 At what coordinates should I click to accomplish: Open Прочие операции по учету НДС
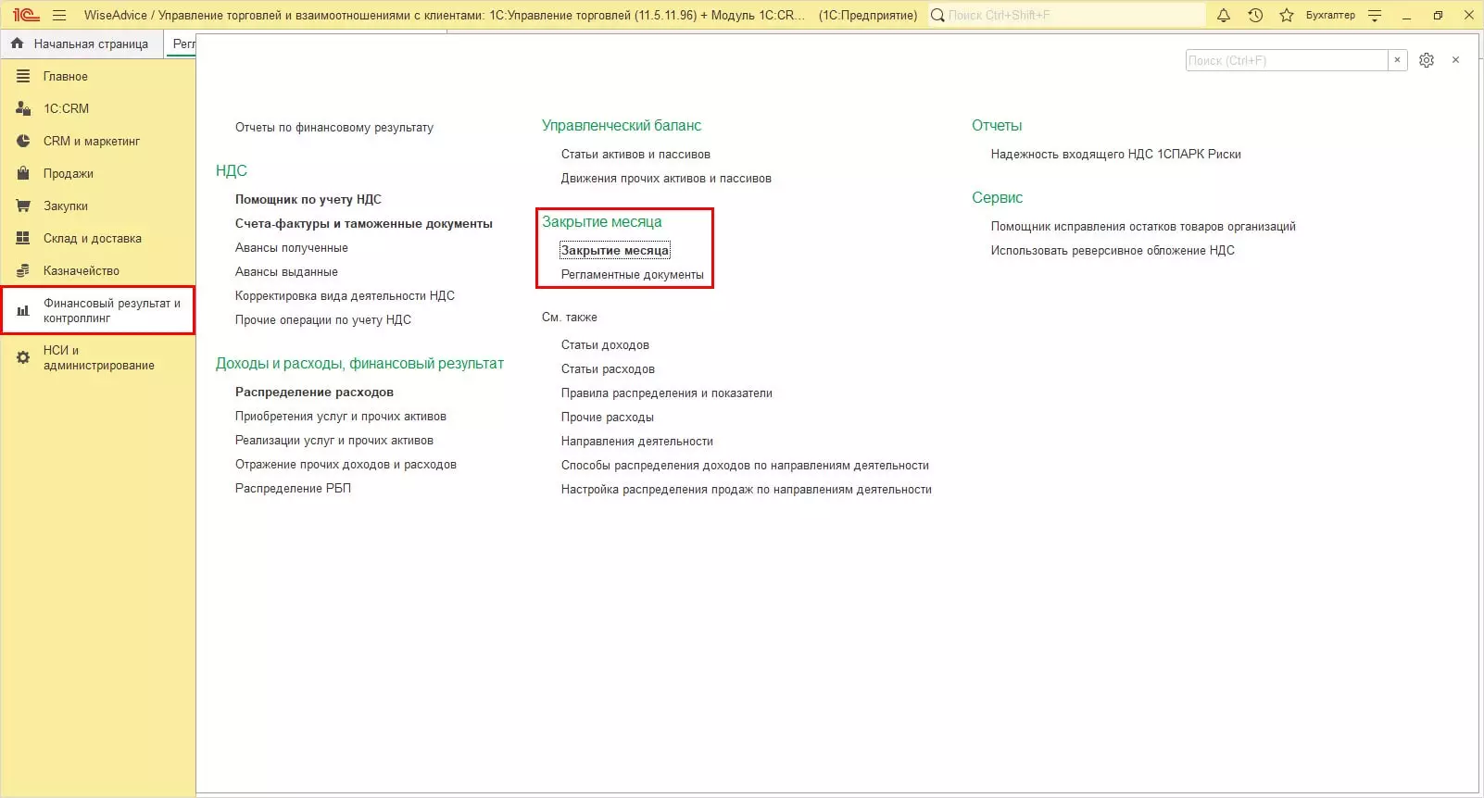(x=323, y=319)
